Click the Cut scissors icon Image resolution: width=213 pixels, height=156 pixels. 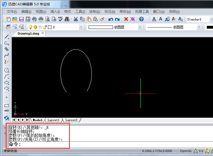tap(76, 19)
